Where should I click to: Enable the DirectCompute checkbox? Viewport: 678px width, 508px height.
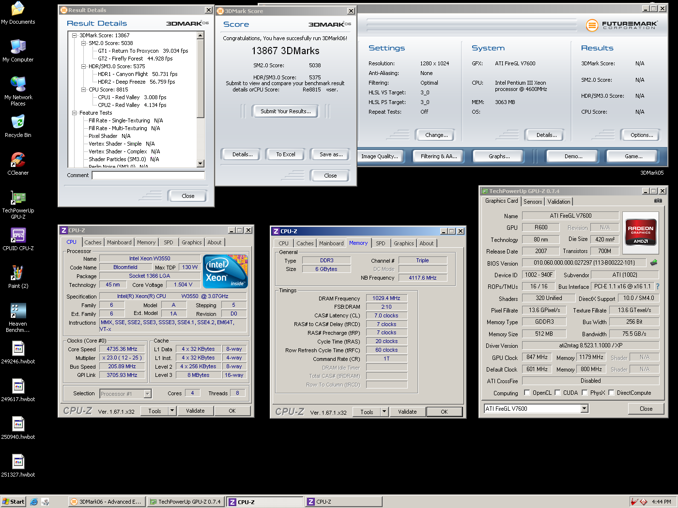coord(611,393)
